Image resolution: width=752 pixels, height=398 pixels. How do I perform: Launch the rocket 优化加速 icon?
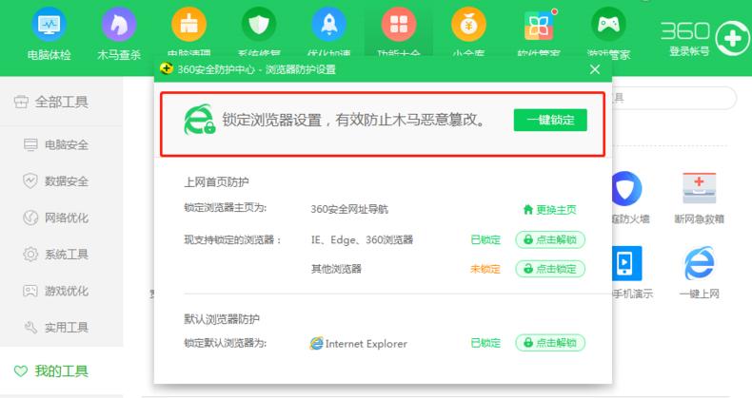[x=329, y=24]
